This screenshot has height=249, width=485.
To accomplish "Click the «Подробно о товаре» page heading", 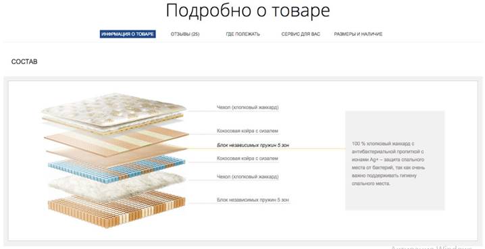I will tap(248, 11).
